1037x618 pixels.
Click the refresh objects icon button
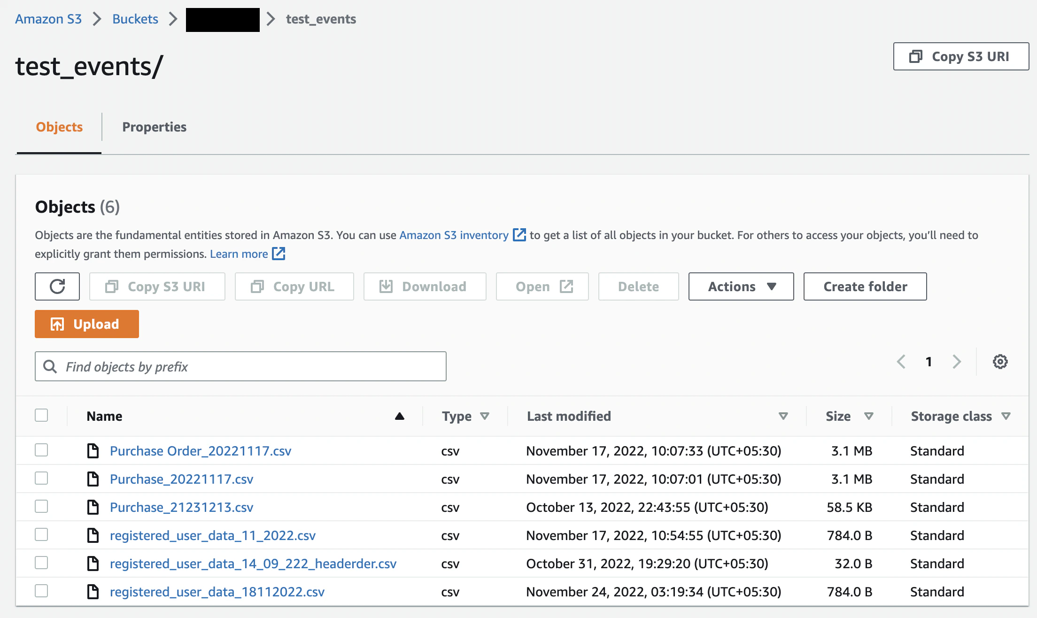[x=57, y=286]
